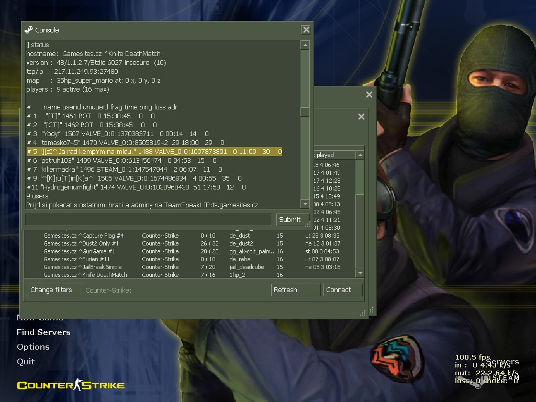The height and width of the screenshot is (402, 536).
Task: Refresh the server list
Action: click(x=295, y=290)
